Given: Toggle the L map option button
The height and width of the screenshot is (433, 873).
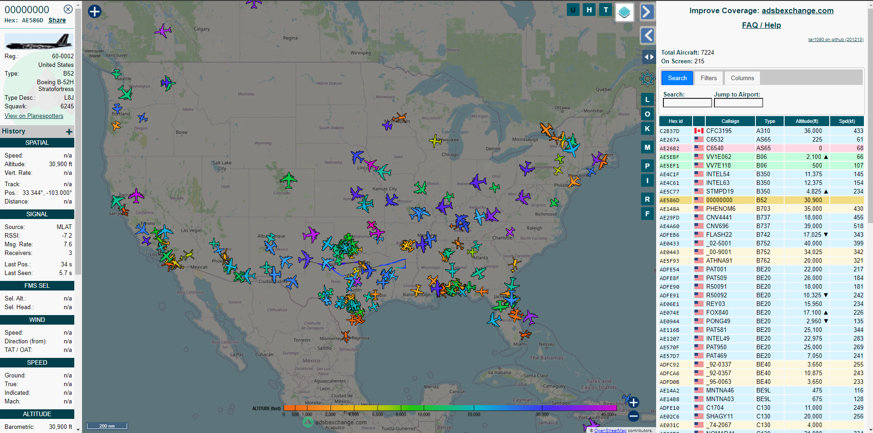Looking at the screenshot, I should [x=647, y=99].
